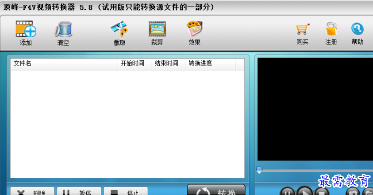Click the 删除 (Delete) button
373x195 pixels.
point(32,191)
